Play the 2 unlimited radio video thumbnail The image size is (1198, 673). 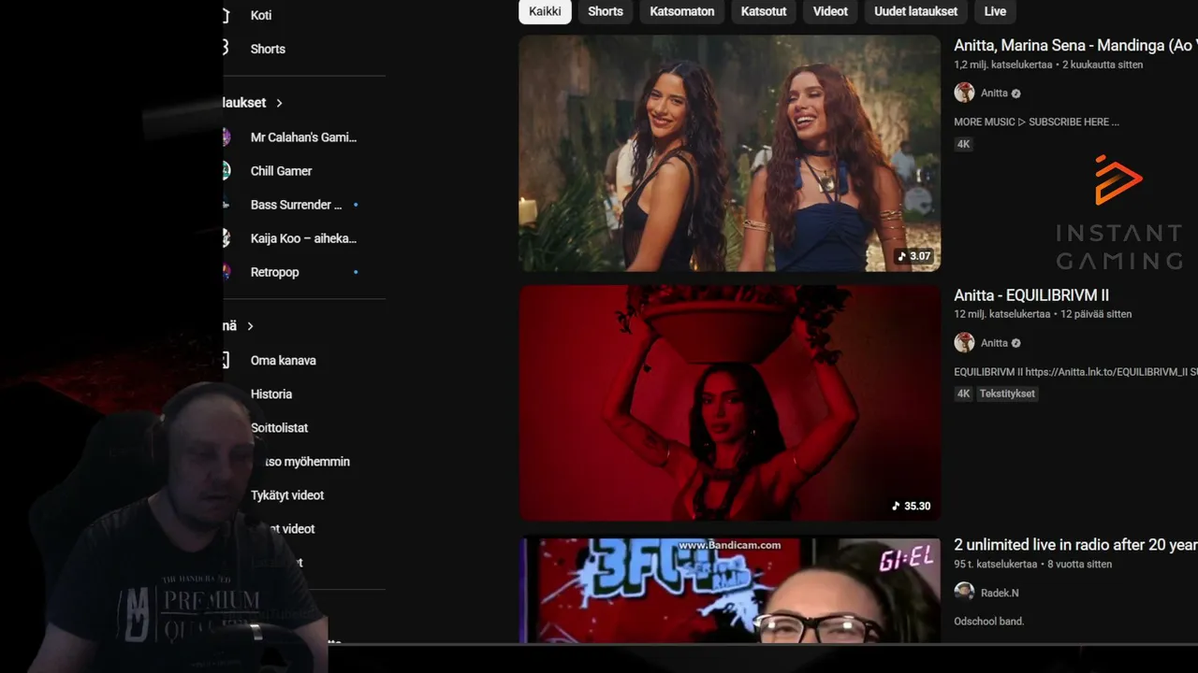coord(729,590)
